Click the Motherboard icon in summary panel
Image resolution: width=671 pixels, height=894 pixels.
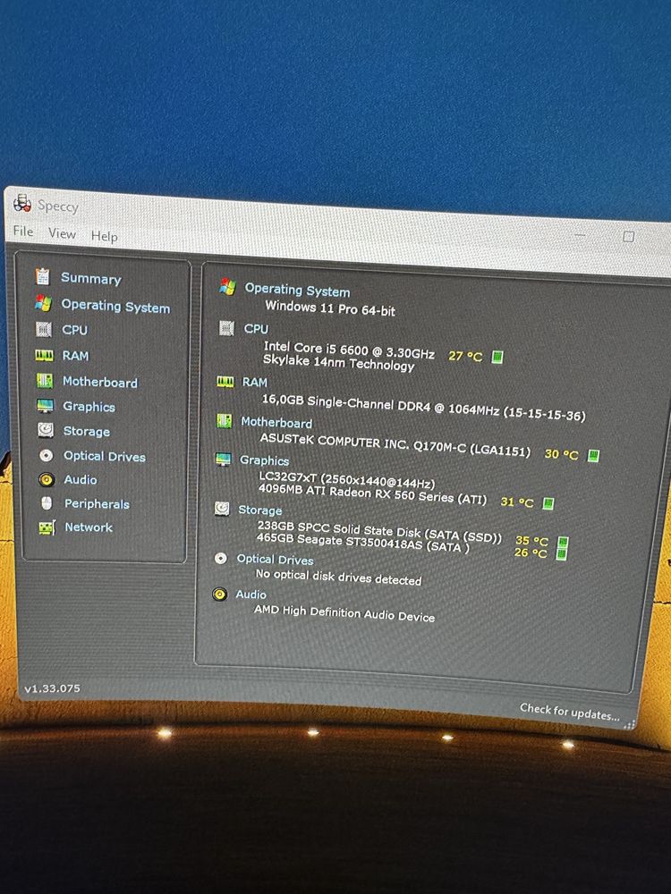pyautogui.click(x=225, y=421)
